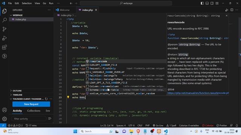This screenshot has height=135, width=241.
Task: Refresh the Thunder Client panel
Action: pyautogui.click(x=46, y=99)
